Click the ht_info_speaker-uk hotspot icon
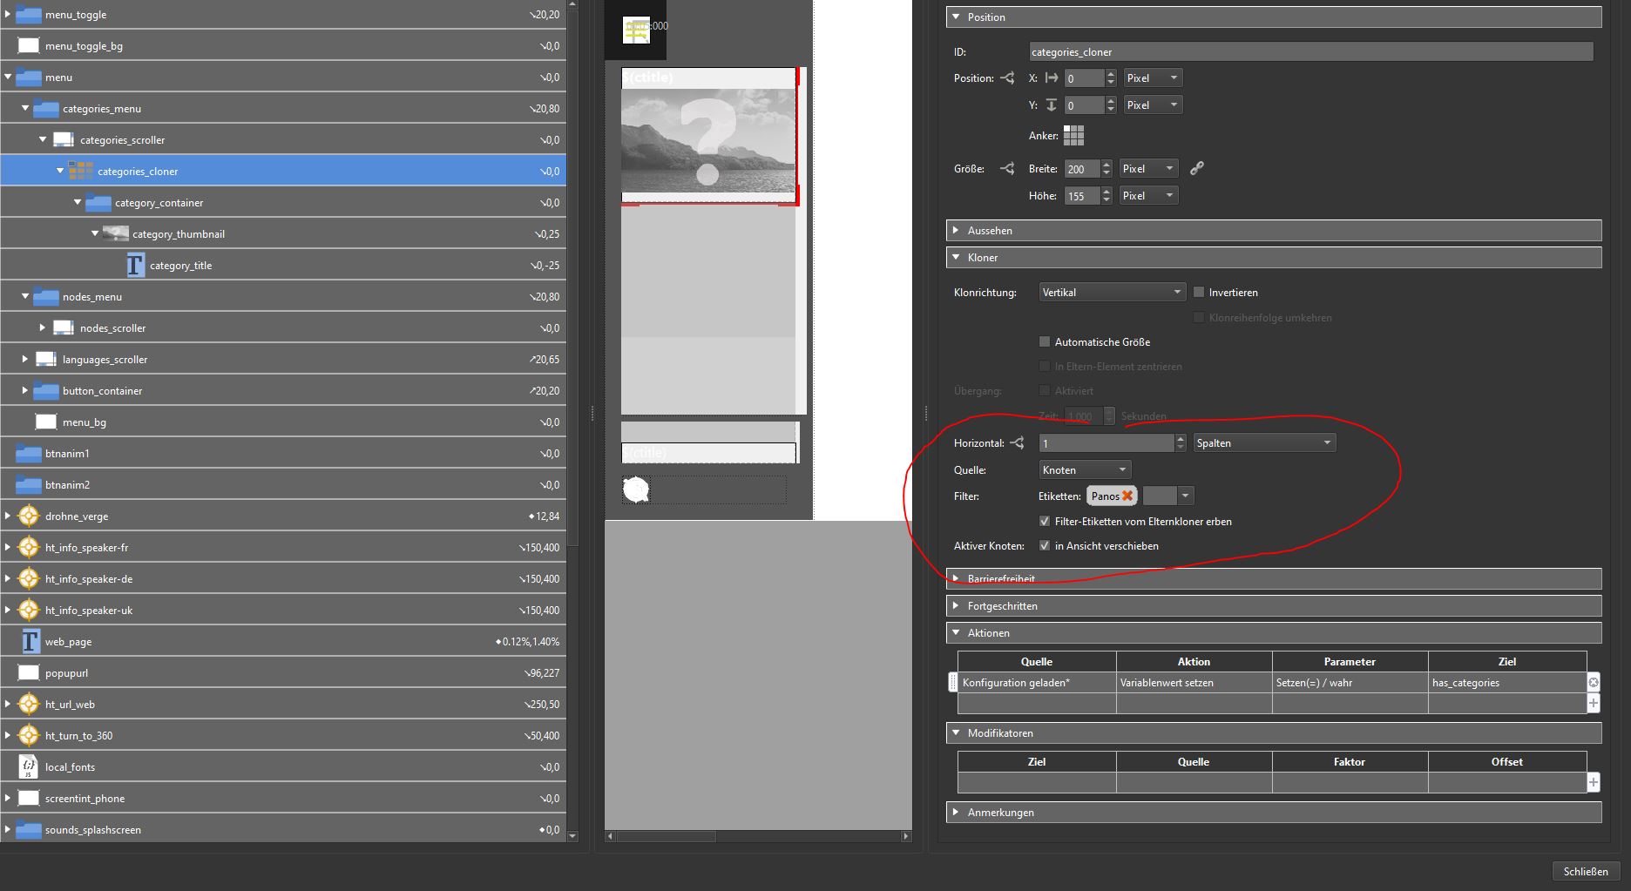The height and width of the screenshot is (891, 1631). coord(29,610)
